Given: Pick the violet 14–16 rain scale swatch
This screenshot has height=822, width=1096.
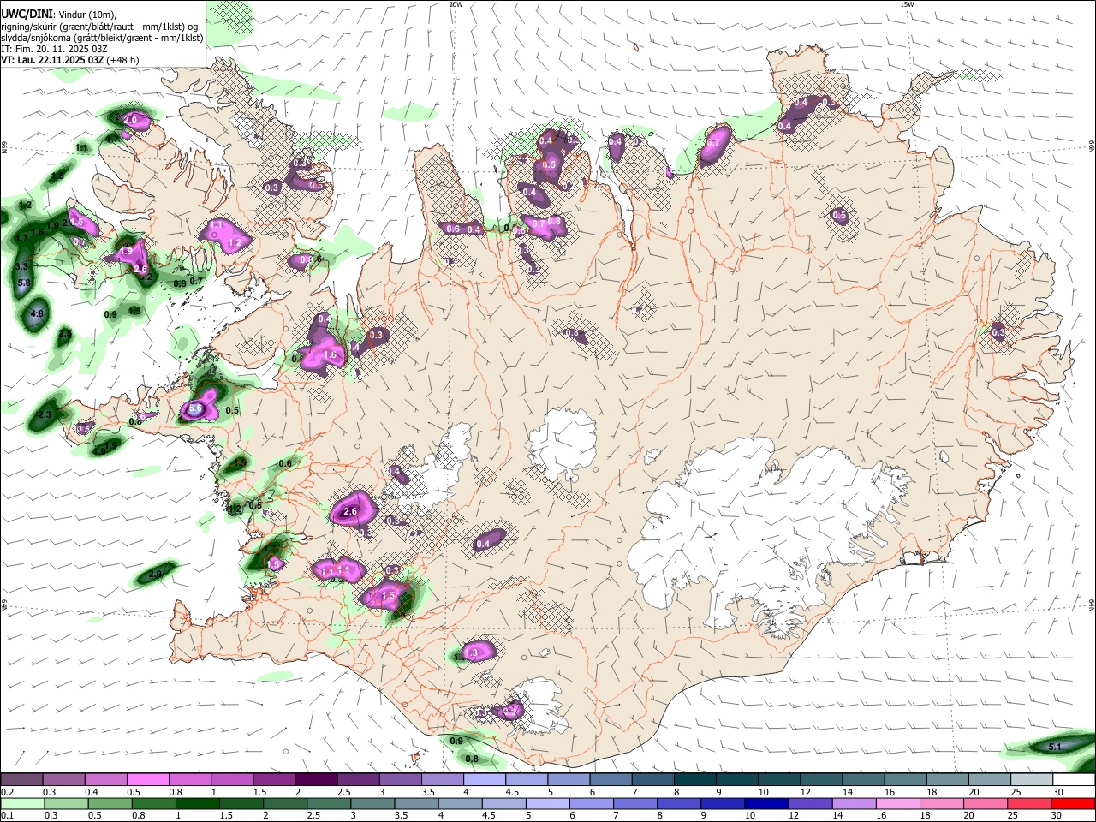Looking at the screenshot, I should (x=853, y=803).
